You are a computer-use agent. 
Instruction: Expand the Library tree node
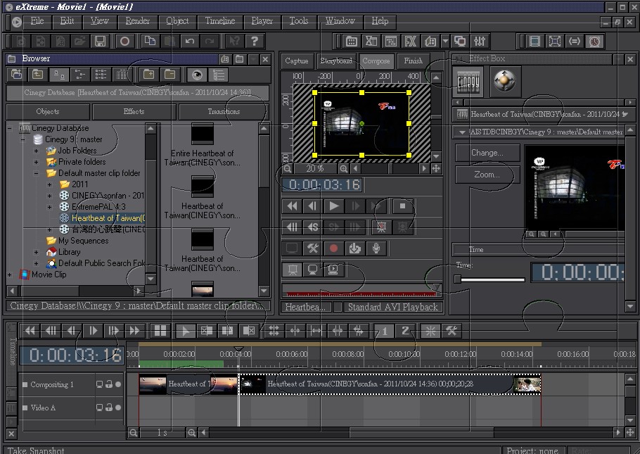click(37, 252)
